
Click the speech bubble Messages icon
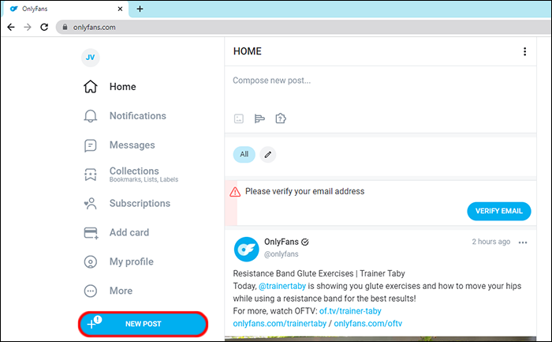[x=91, y=145]
